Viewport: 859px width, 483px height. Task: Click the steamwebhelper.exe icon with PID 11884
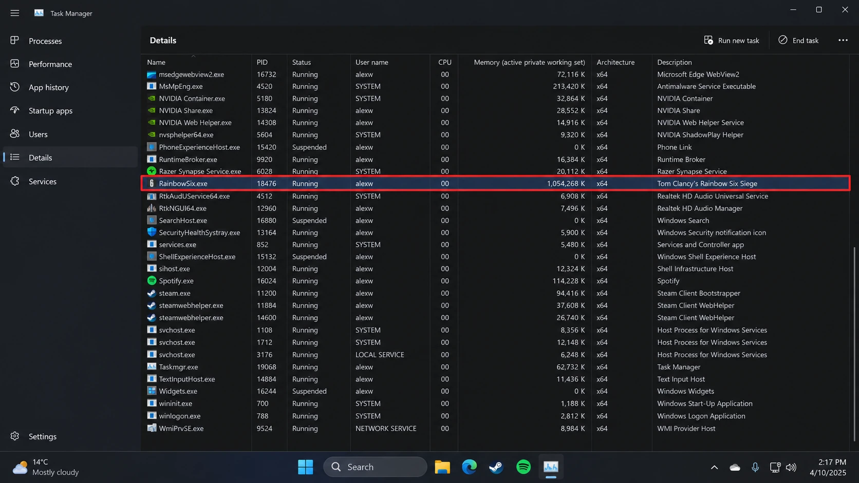click(152, 305)
